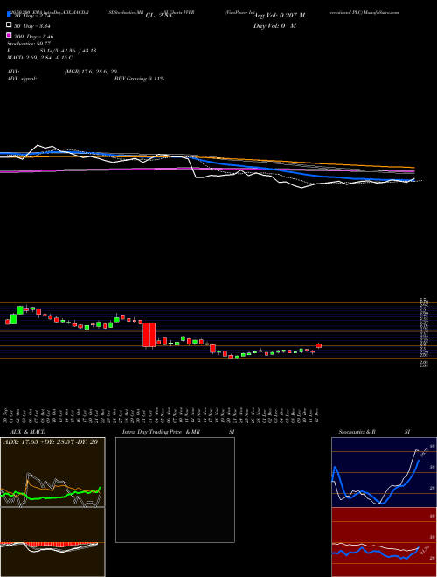Image resolution: width=437 pixels, height=577 pixels.
Task: Click the "ADX signal:" label
Action: [x=22, y=79]
